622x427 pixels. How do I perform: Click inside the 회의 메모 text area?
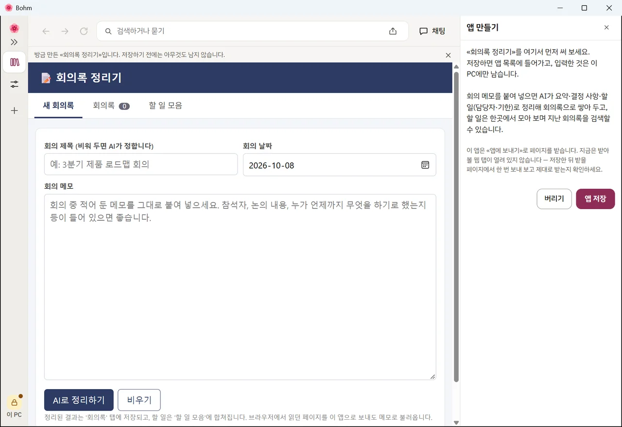240,287
